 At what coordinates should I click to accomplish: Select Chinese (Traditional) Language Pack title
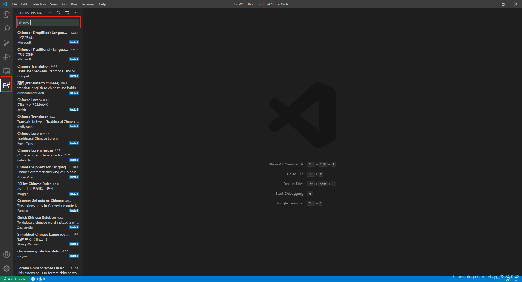43,49
